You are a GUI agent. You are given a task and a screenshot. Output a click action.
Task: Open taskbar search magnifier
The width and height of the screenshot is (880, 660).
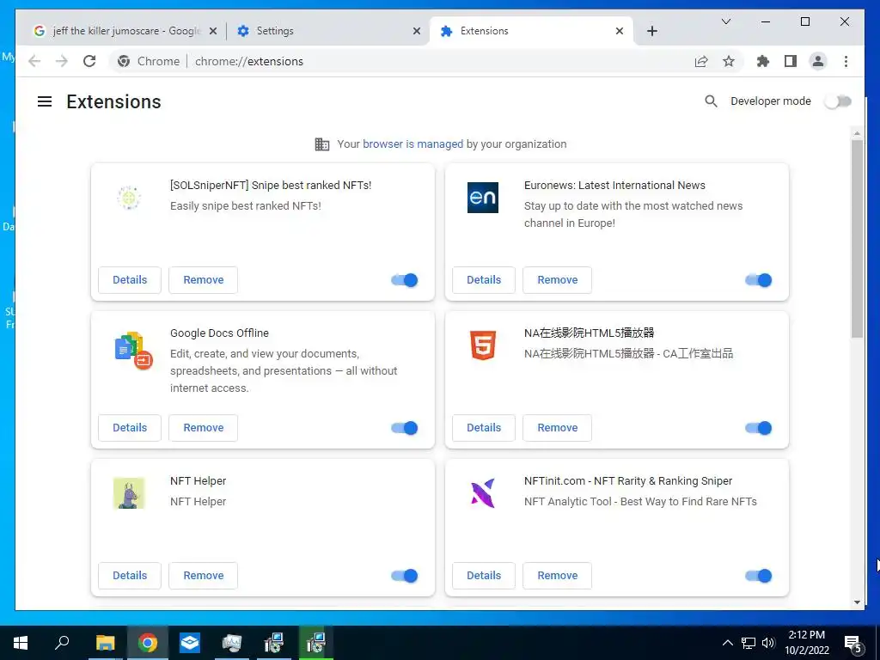pyautogui.click(x=62, y=643)
